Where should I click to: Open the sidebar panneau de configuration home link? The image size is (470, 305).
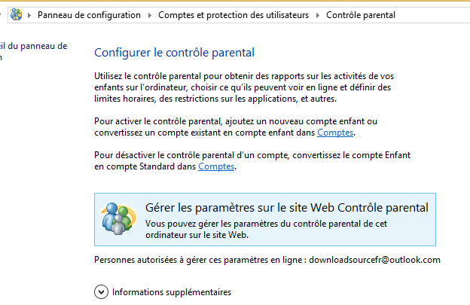click(34, 51)
